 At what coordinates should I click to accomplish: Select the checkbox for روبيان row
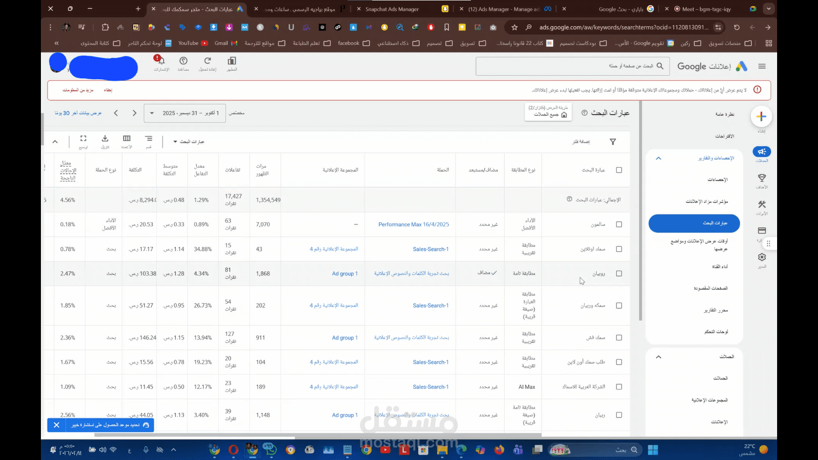619,273
